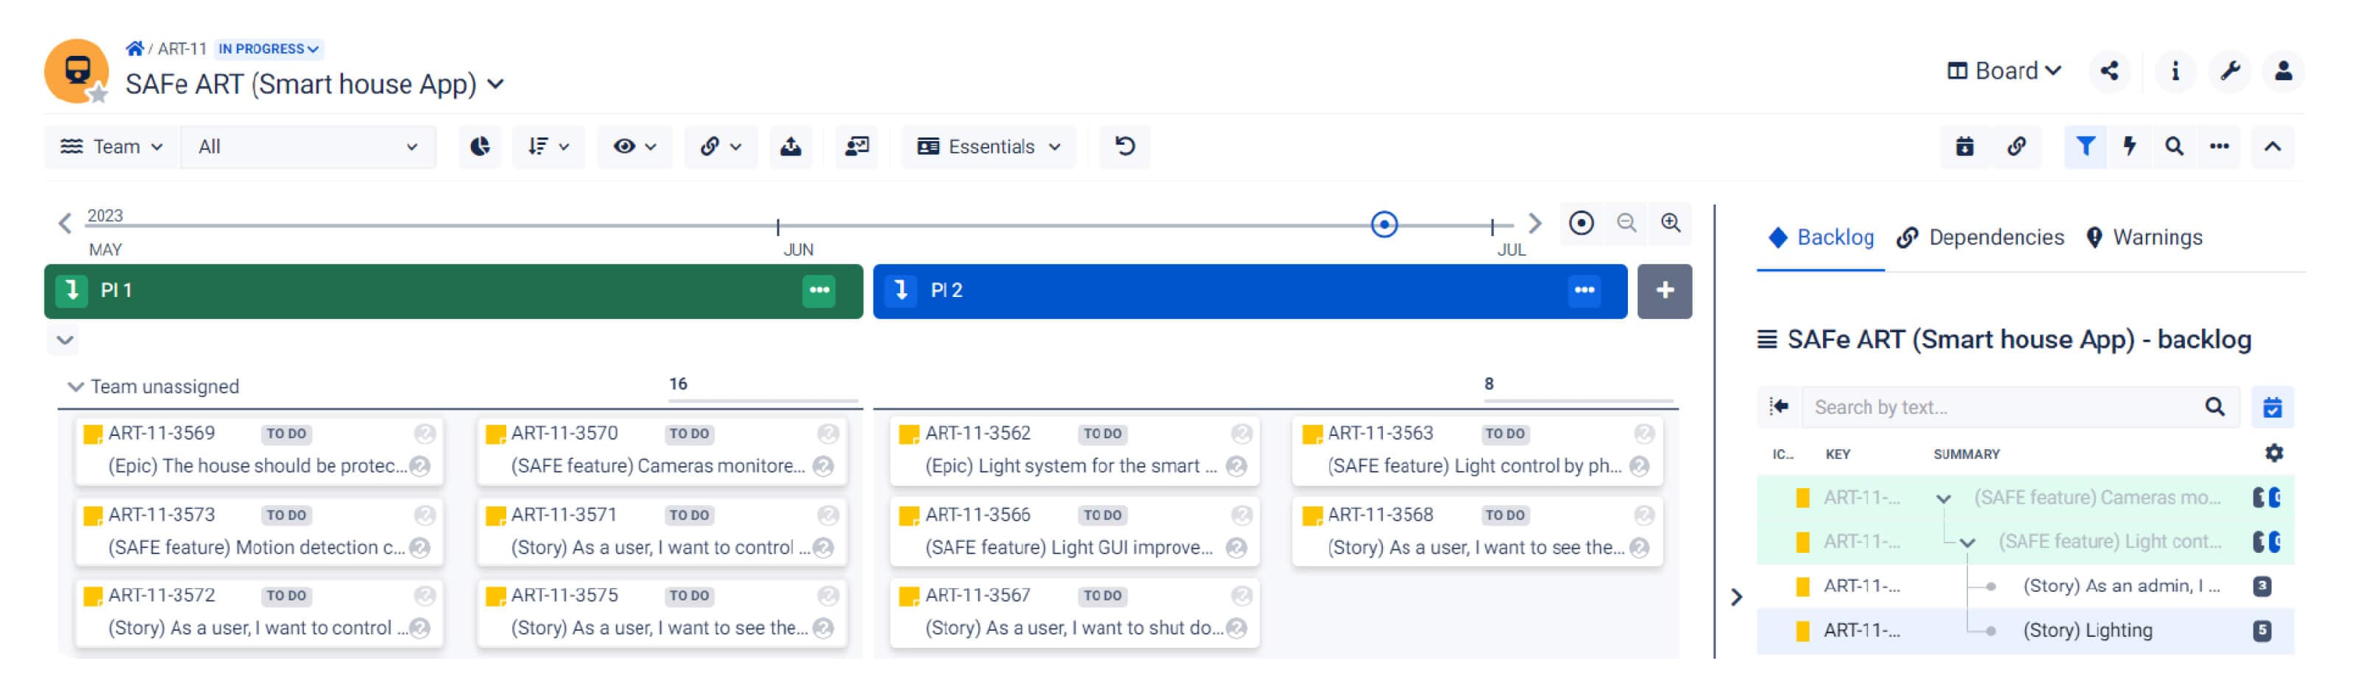The height and width of the screenshot is (694, 2355).
Task: Click the TO DO status on ART-11-3566
Action: click(x=1102, y=516)
